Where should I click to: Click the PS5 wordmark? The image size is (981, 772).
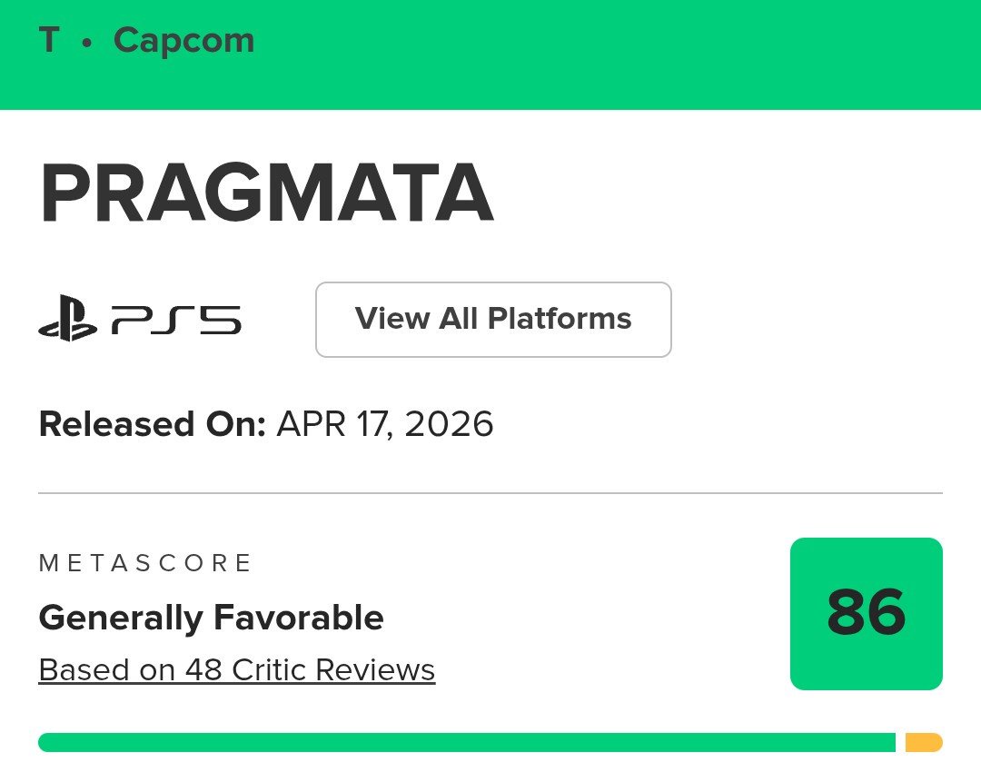pyautogui.click(x=177, y=320)
